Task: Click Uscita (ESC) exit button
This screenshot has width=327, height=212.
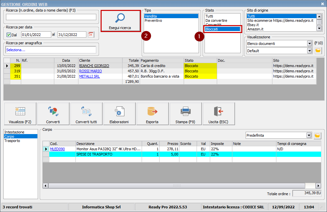Action: click(x=218, y=114)
